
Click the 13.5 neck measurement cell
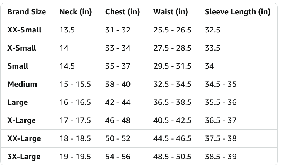67,30
